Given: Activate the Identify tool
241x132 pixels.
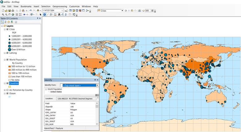Looking at the screenshot, I should [x=44, y=14].
